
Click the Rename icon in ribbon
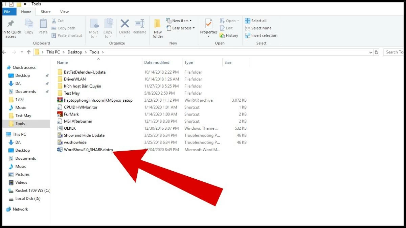point(139,27)
